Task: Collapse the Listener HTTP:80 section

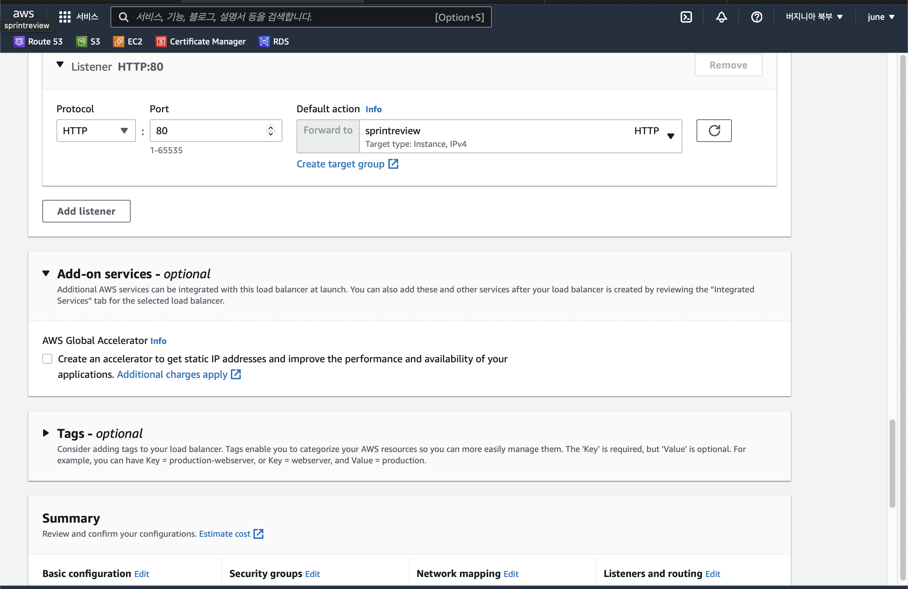Action: [60, 65]
